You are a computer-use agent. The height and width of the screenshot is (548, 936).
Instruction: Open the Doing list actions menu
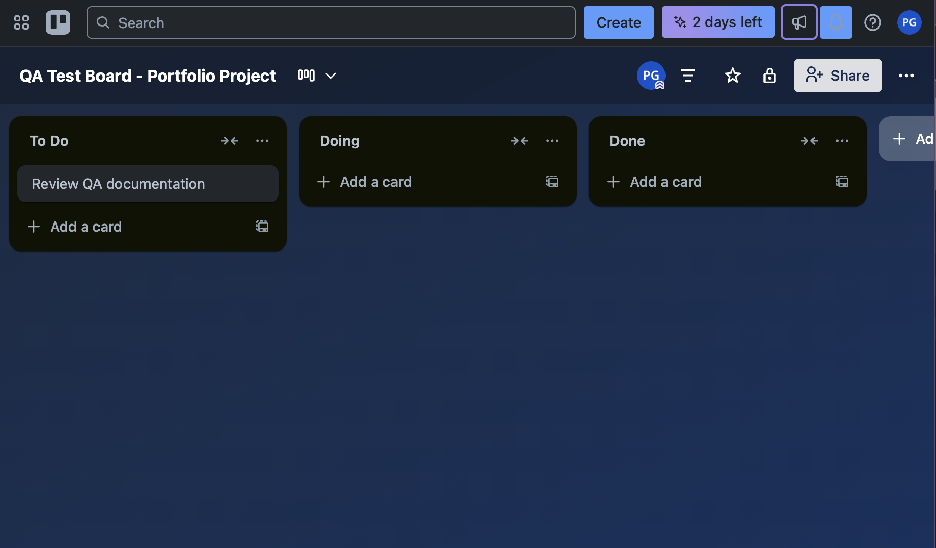tap(552, 141)
